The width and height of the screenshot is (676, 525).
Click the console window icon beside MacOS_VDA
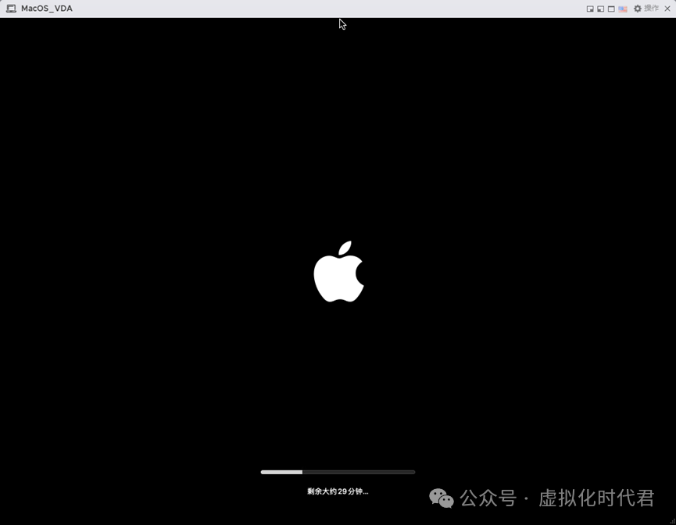point(11,9)
